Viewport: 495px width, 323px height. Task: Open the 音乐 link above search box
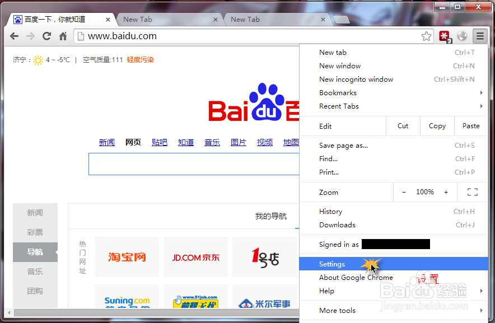pos(212,142)
